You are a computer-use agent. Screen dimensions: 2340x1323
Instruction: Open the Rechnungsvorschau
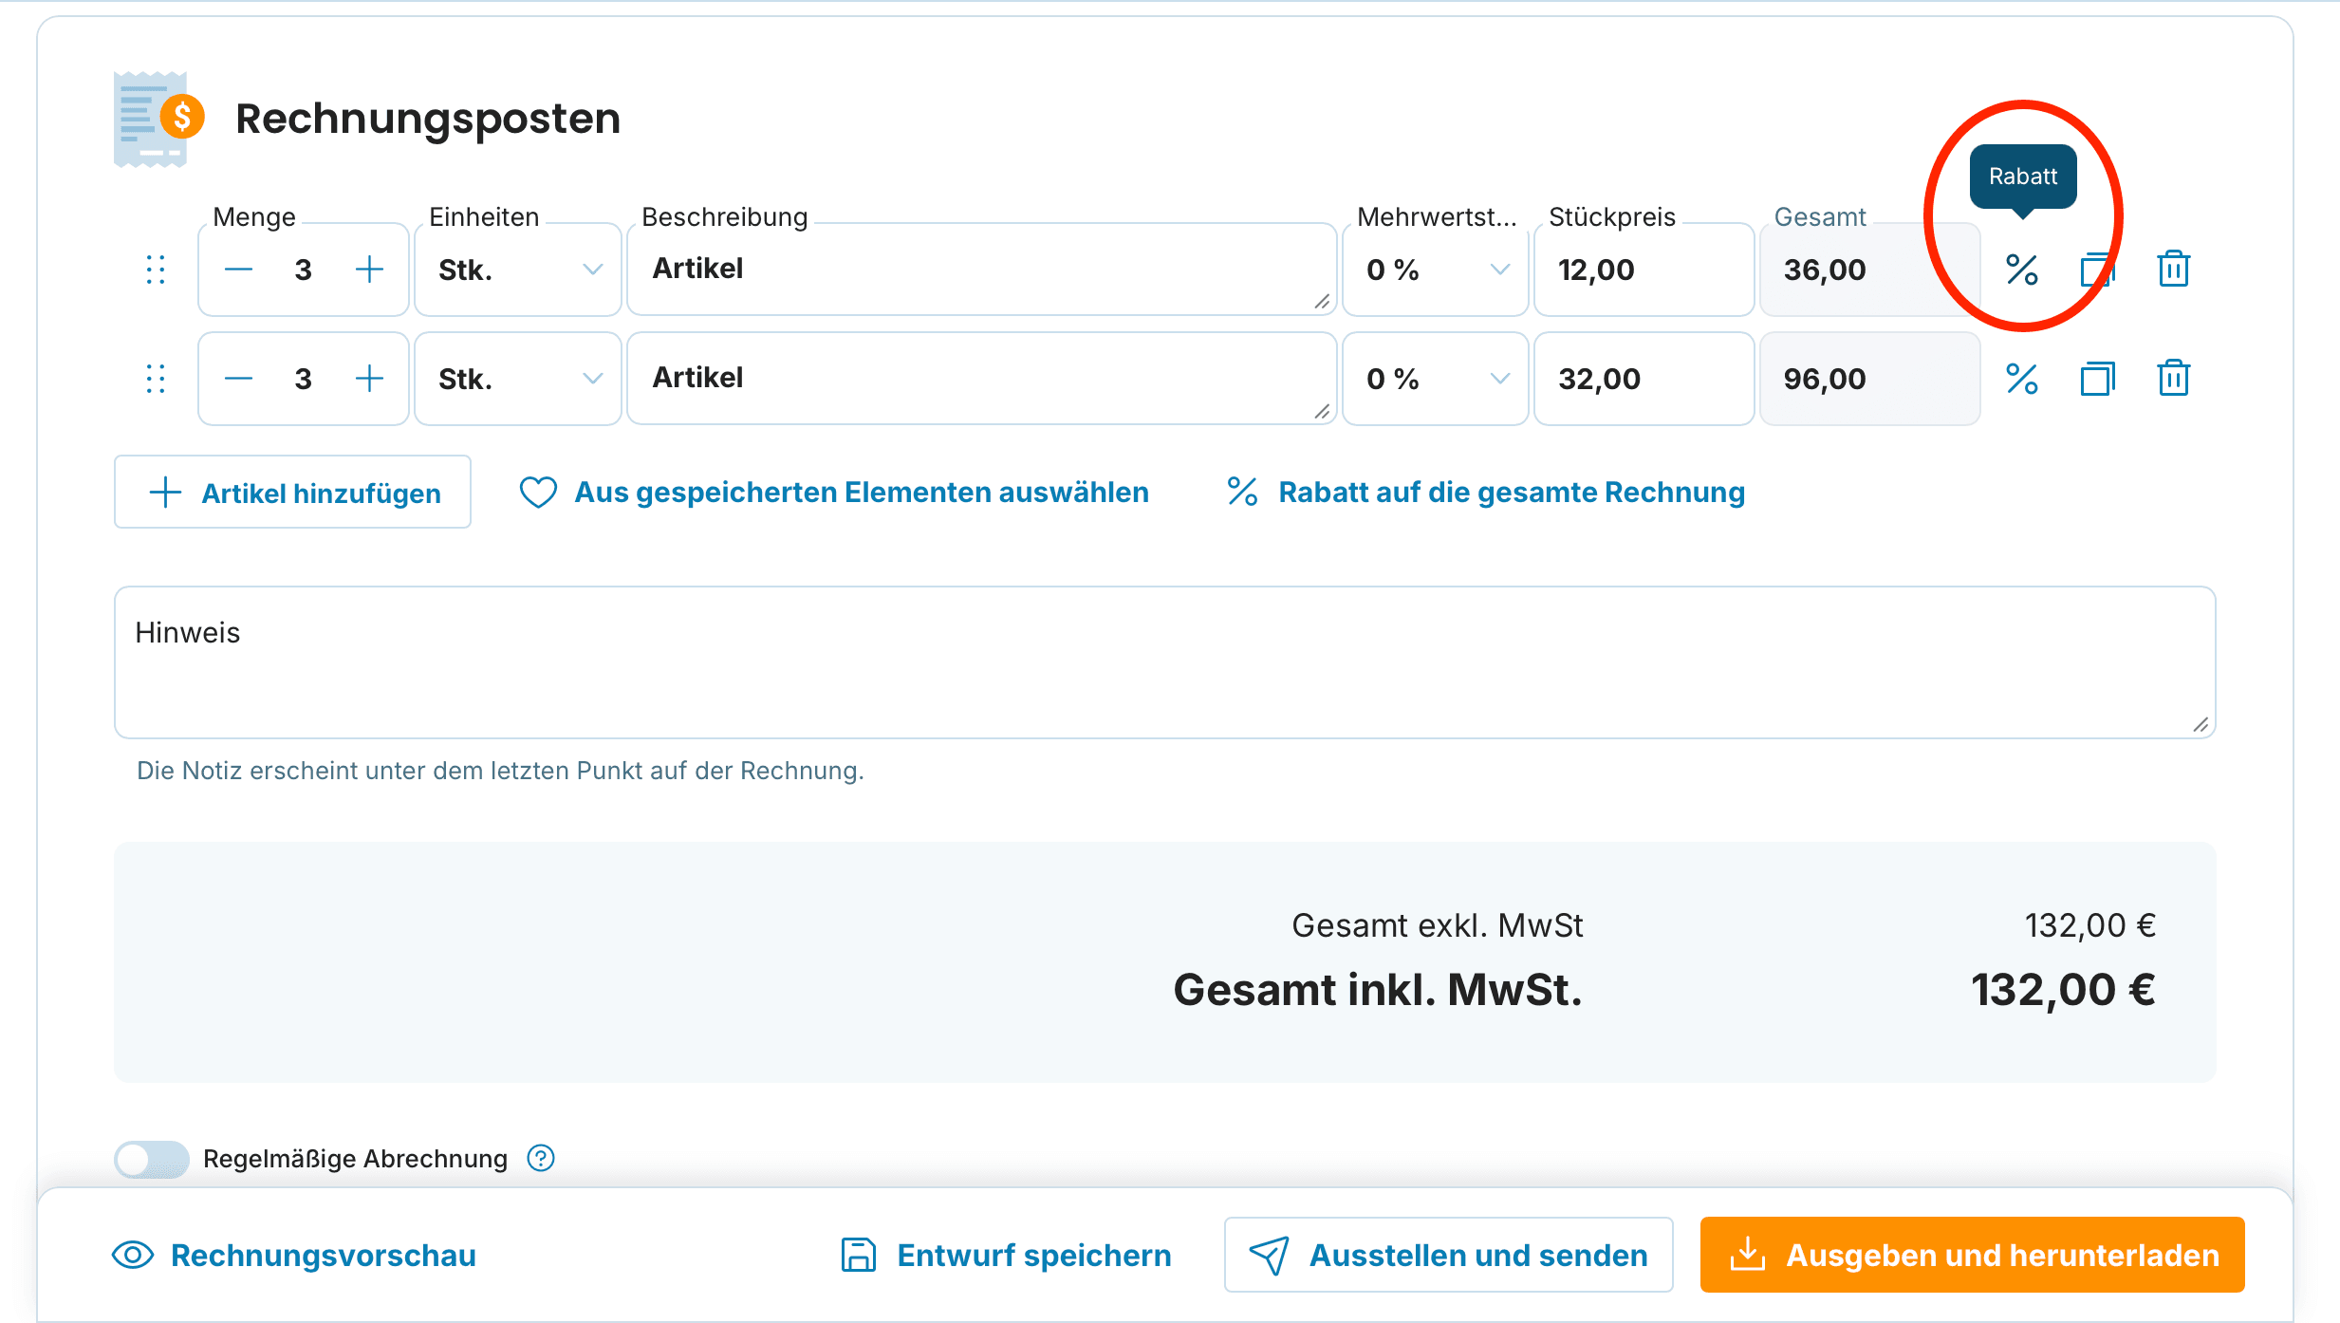click(294, 1256)
